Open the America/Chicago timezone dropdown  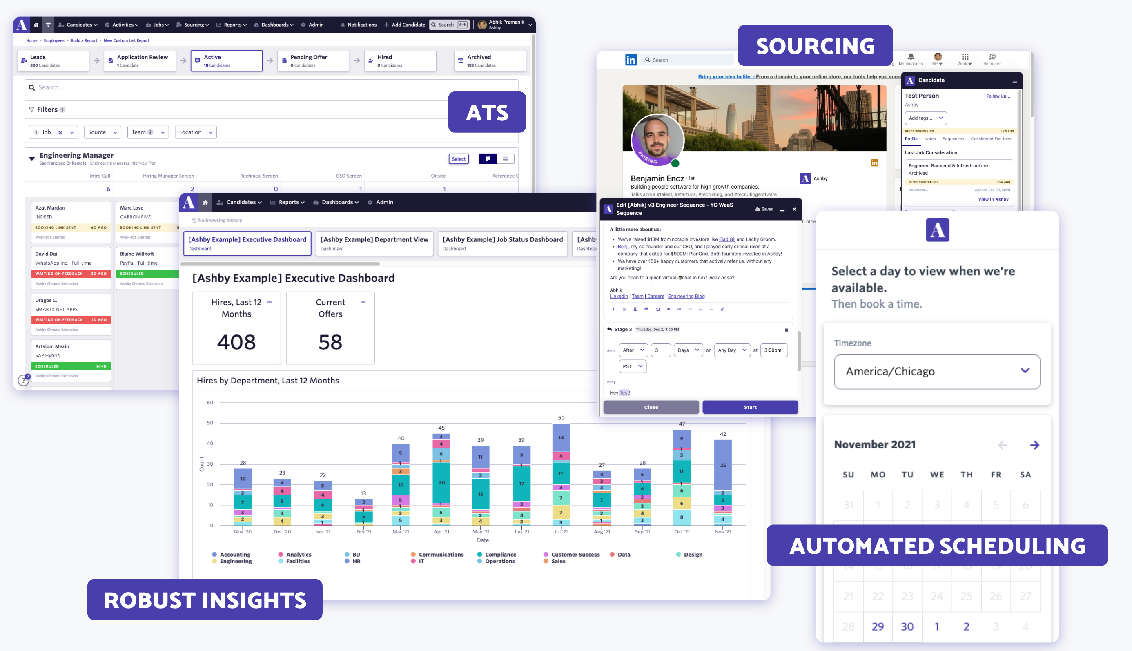pos(937,371)
